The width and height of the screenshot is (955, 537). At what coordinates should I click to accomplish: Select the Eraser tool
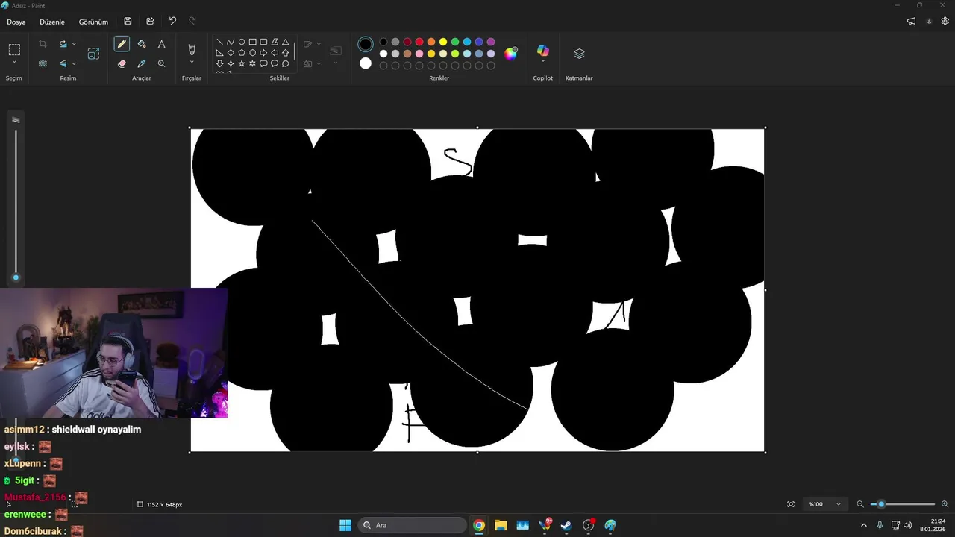point(122,63)
